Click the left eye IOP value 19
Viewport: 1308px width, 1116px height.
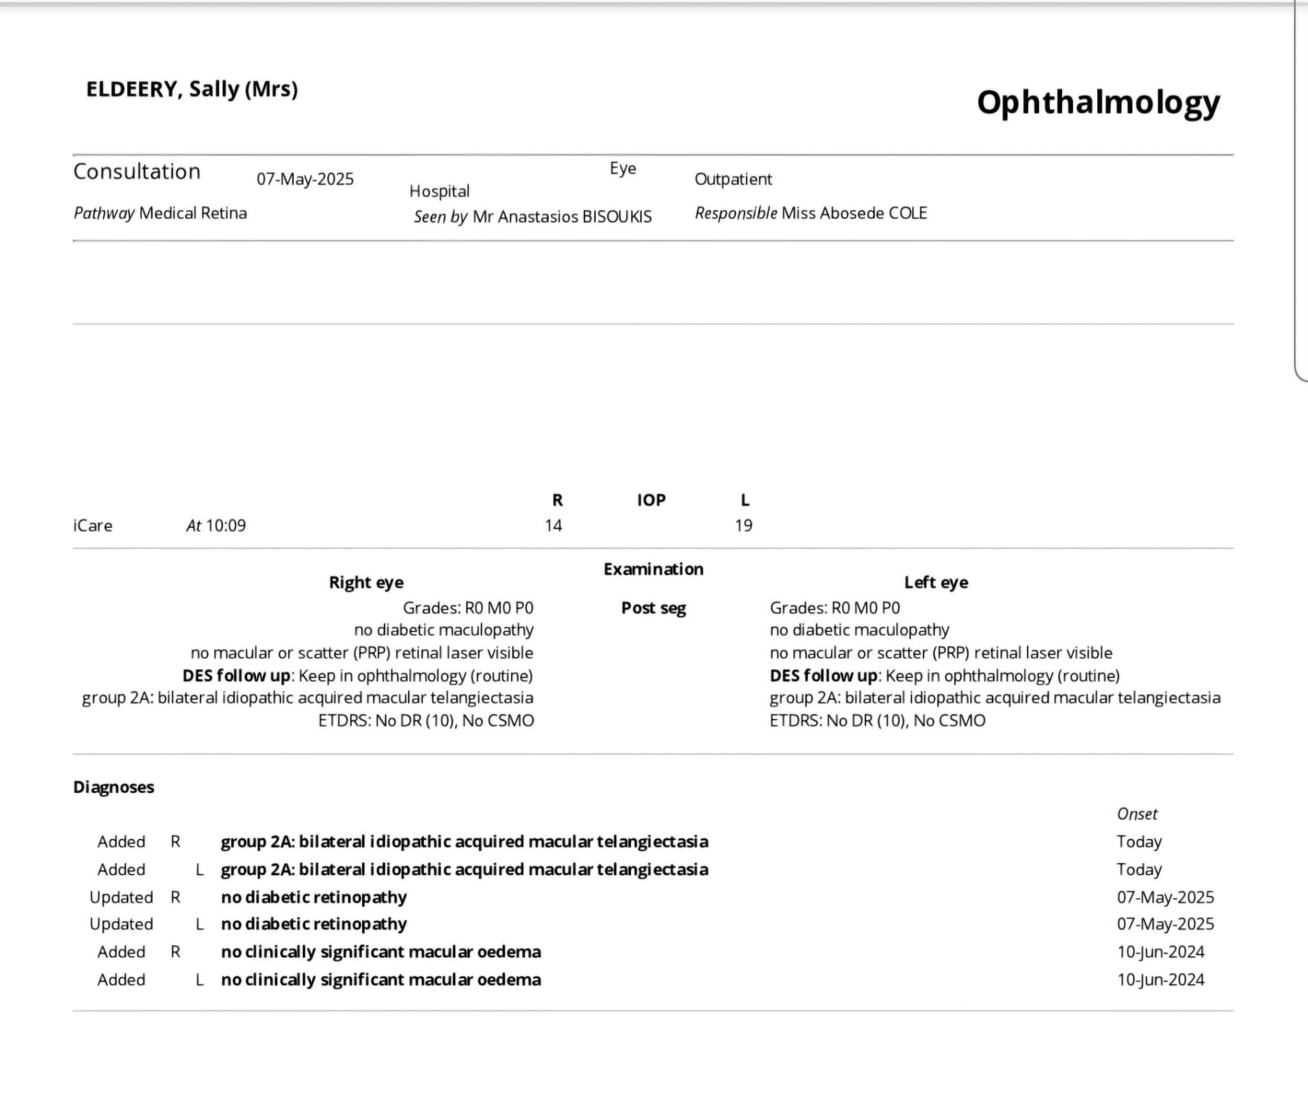coord(743,525)
